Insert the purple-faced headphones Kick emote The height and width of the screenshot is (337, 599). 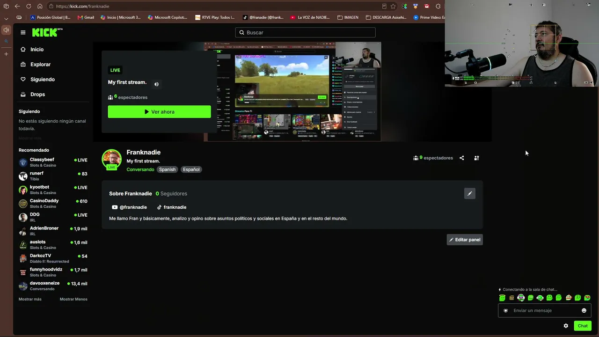pos(521,298)
